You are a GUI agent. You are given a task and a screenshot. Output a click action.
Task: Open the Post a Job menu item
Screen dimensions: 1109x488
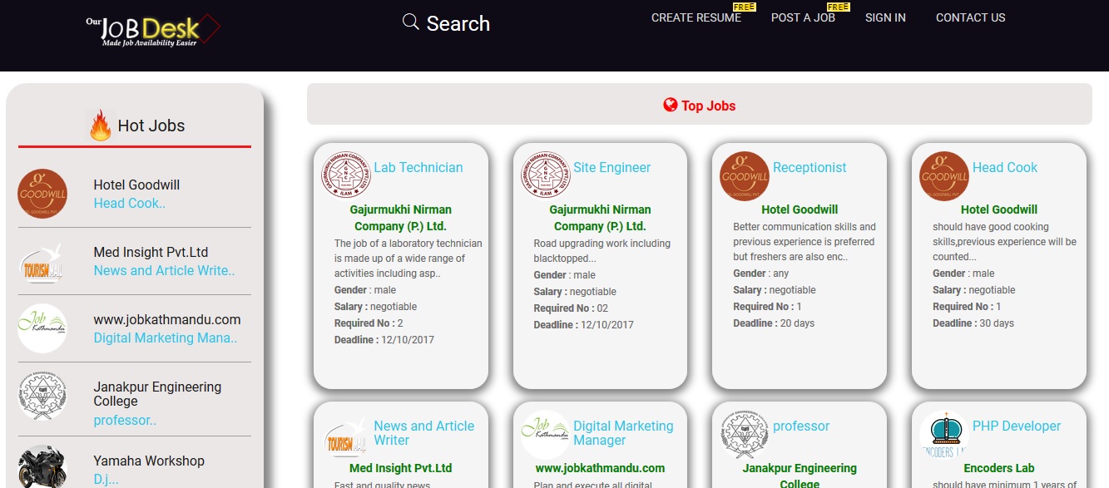[803, 17]
